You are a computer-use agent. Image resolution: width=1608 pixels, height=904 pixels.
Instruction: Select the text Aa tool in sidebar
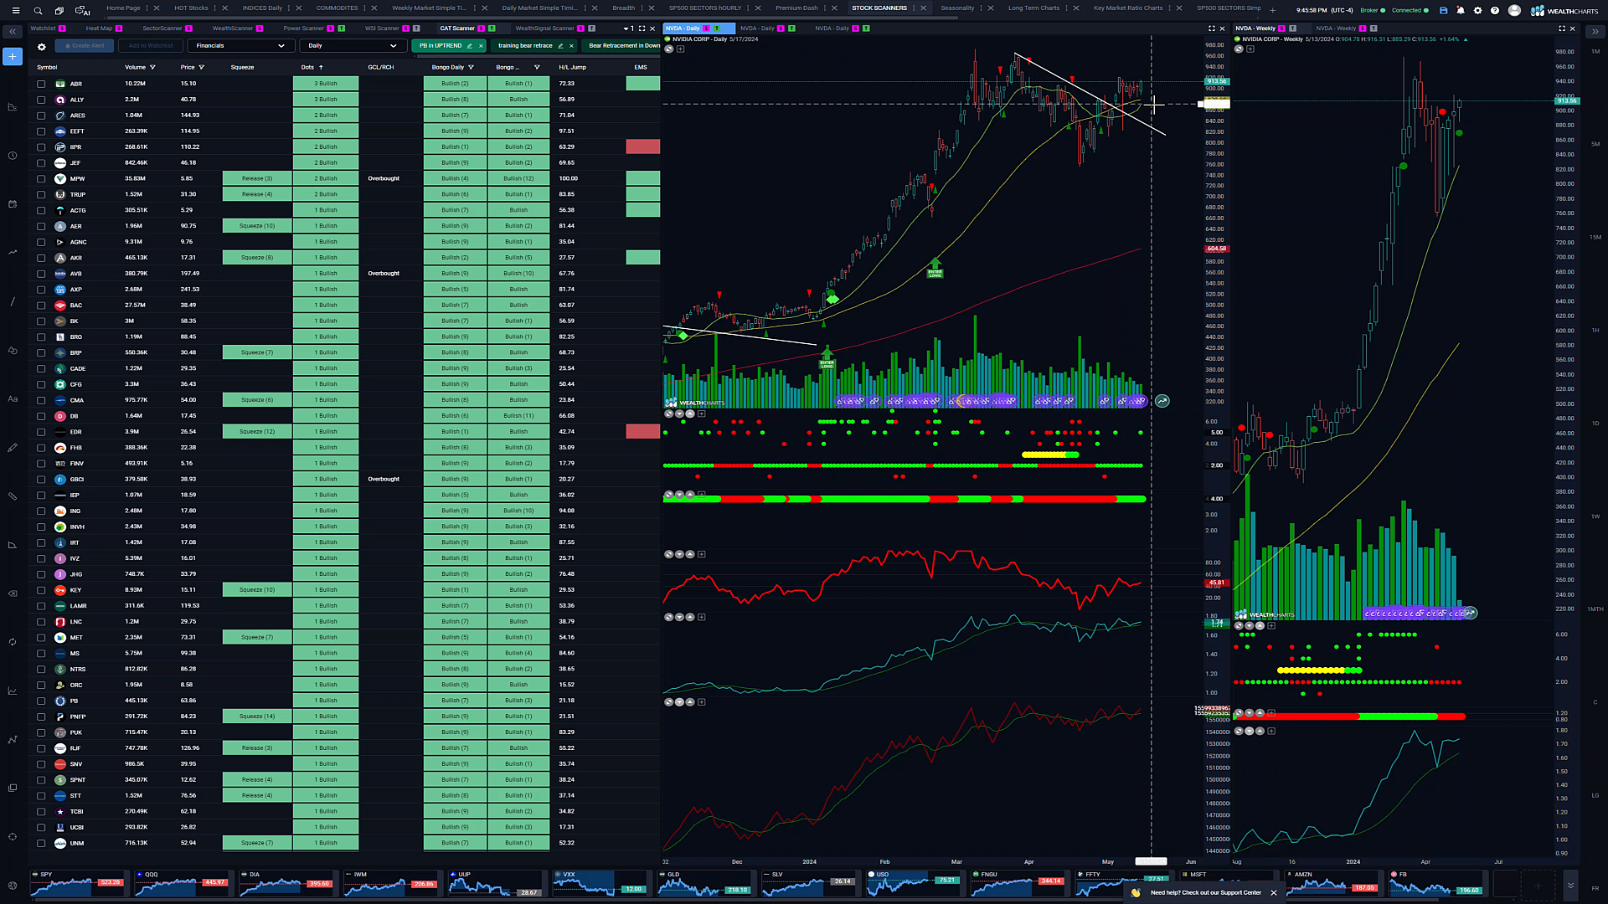[13, 399]
